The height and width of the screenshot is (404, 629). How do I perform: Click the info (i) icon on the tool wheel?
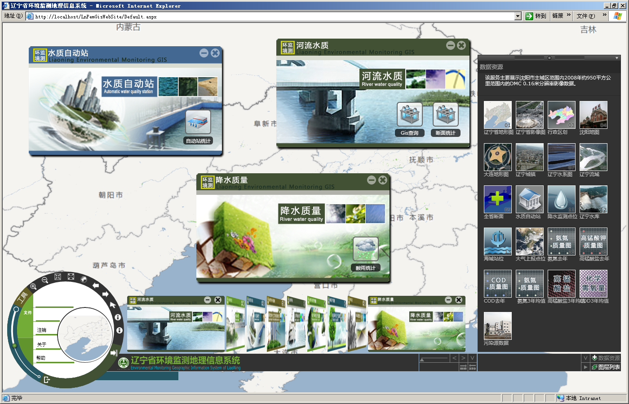coord(117,317)
